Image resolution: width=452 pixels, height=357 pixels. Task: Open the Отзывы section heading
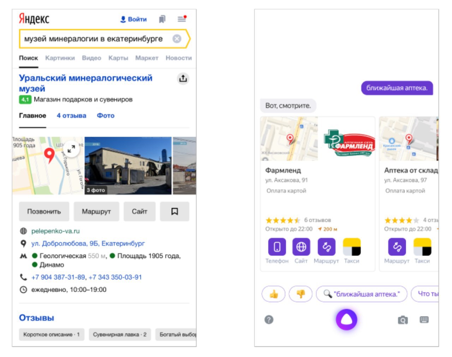36,318
